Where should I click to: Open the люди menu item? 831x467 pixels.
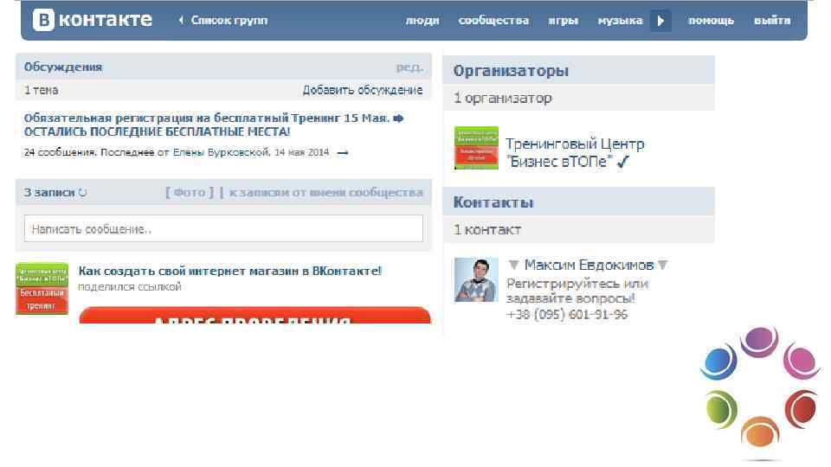pos(422,21)
